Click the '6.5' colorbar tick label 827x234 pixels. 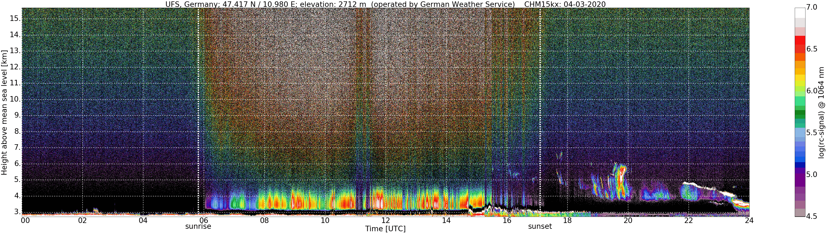click(x=812, y=49)
